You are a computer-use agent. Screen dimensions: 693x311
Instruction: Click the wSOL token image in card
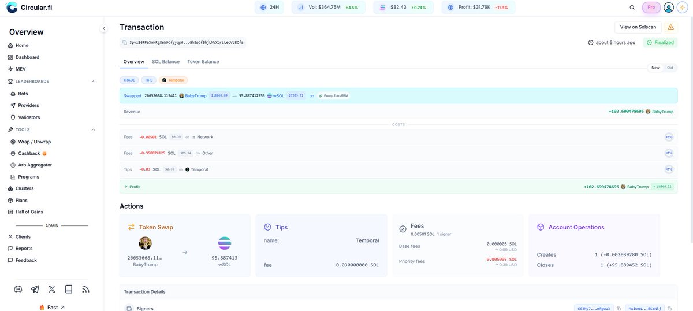224,243
